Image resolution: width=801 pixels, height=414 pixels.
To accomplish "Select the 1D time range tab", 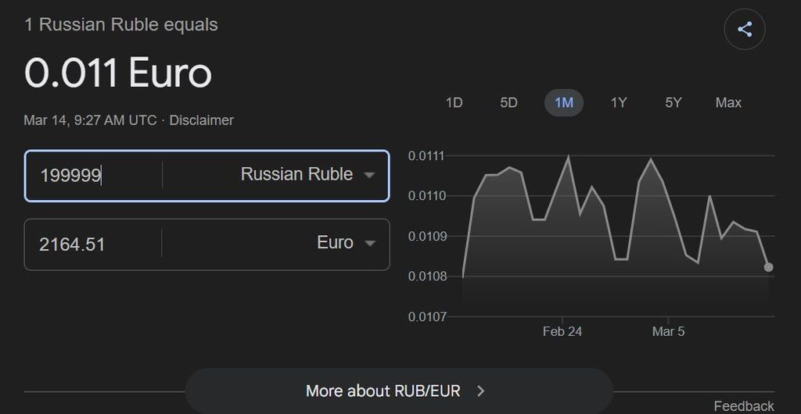I will tap(454, 102).
